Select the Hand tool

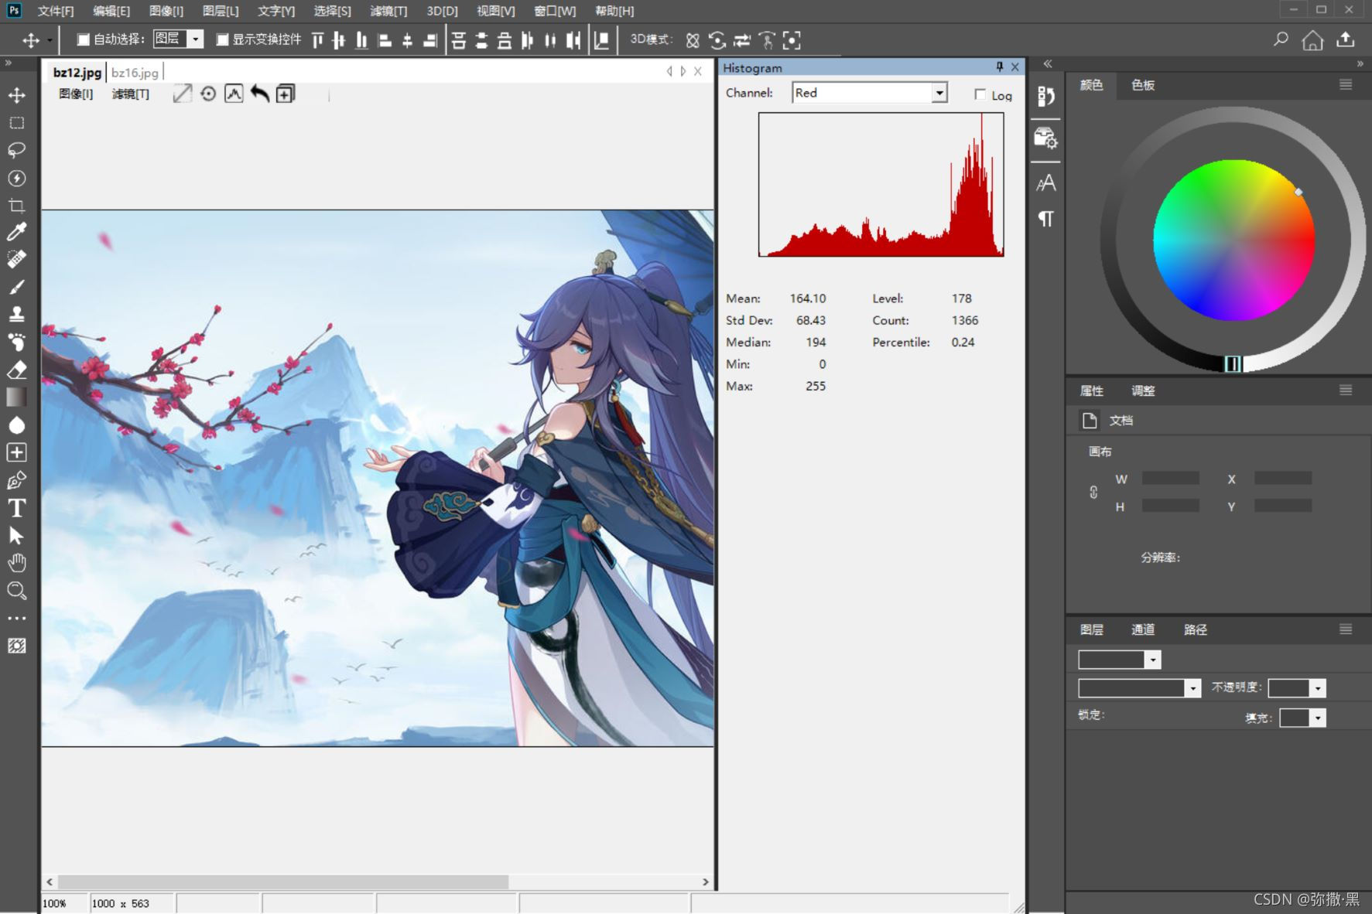(x=16, y=563)
